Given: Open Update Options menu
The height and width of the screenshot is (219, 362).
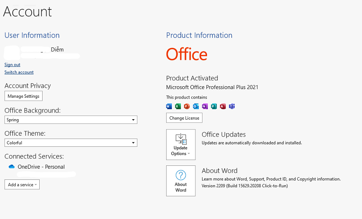Looking at the screenshot, I should [x=181, y=144].
